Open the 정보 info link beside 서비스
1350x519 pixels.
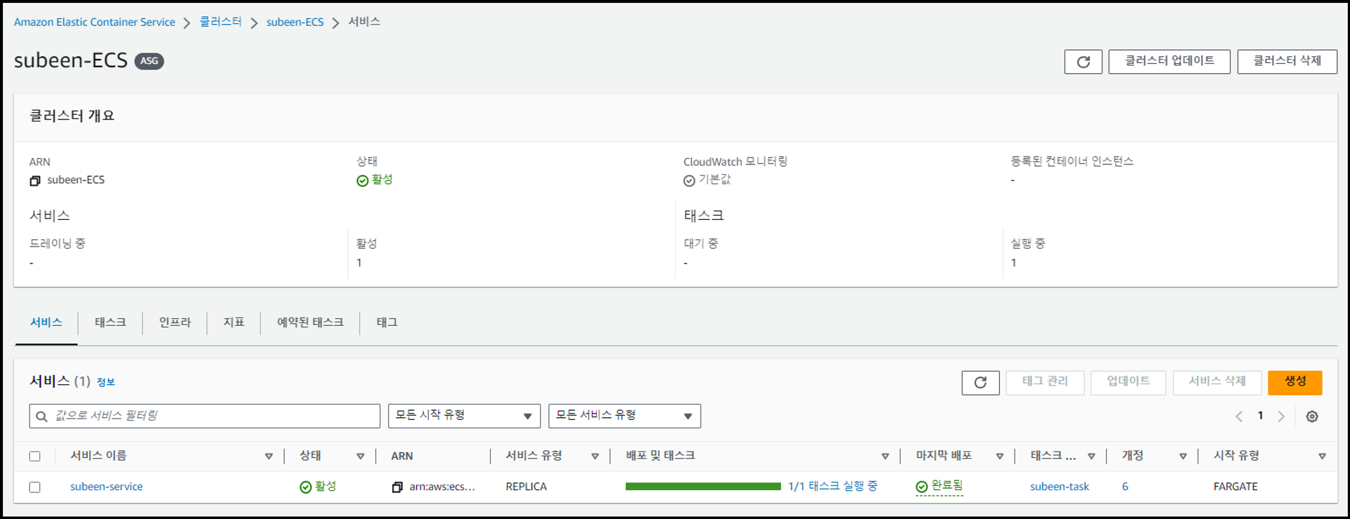[105, 382]
